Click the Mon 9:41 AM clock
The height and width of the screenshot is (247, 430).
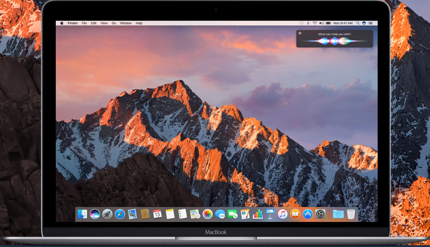pos(343,23)
